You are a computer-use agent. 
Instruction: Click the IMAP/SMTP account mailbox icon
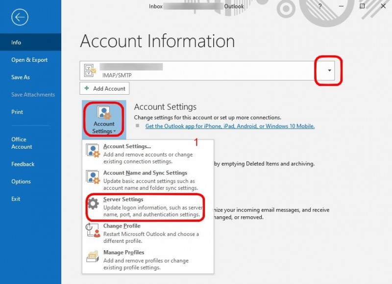91,71
